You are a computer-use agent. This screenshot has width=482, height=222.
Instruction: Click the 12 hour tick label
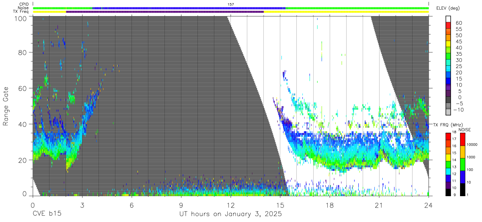[230, 205]
